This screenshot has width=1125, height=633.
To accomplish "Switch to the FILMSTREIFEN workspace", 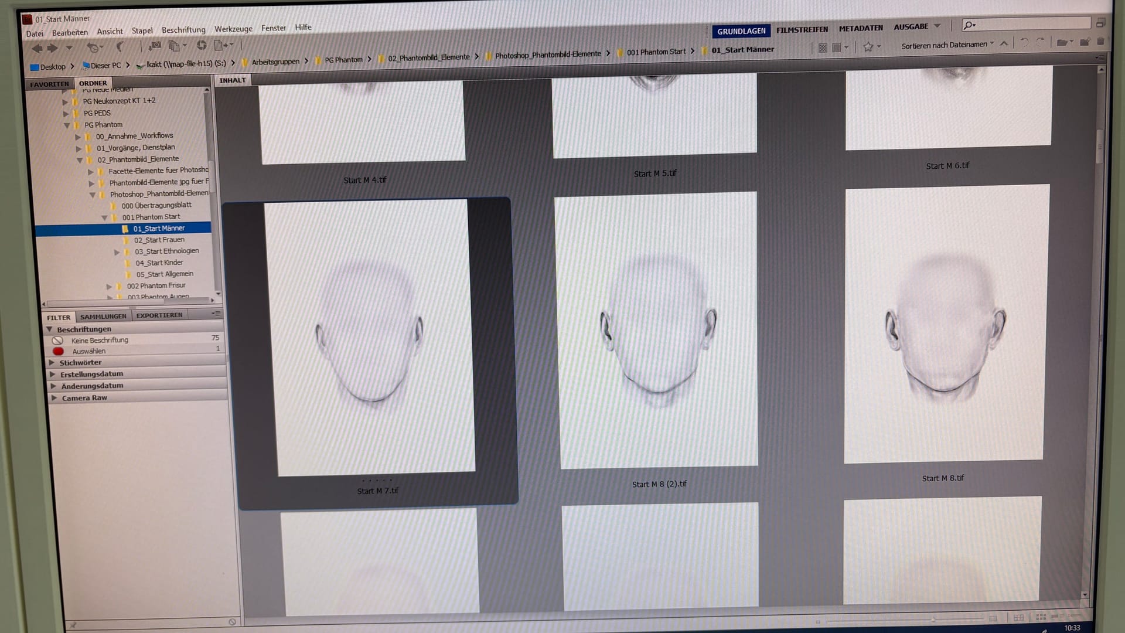I will pyautogui.click(x=802, y=29).
